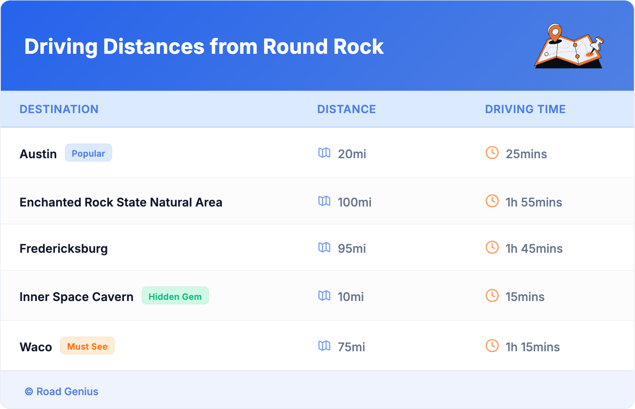Select the DRIVING TIME column header
Viewport: 635px width, 409px height.
525,109
